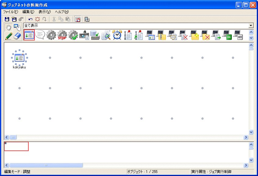
Task: Pick the documents with magnifier checkmark icon
Action: pos(106,35)
